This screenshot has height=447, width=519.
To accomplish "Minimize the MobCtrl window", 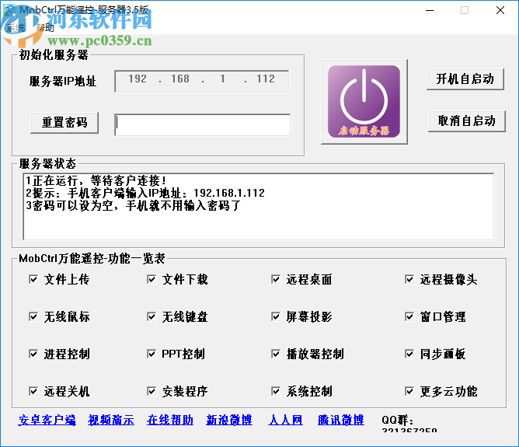I will pos(430,10).
